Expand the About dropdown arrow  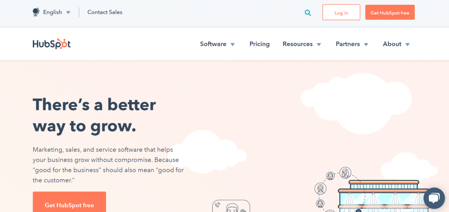coord(408,44)
